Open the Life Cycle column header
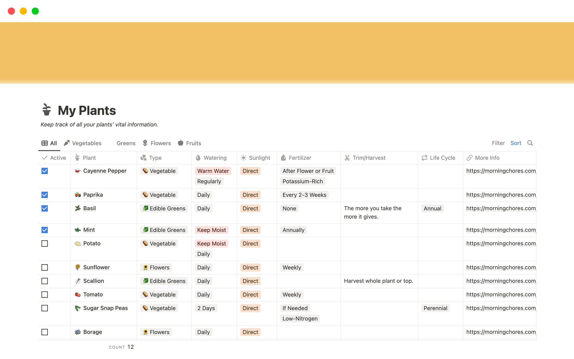The height and width of the screenshot is (359, 574). [442, 158]
